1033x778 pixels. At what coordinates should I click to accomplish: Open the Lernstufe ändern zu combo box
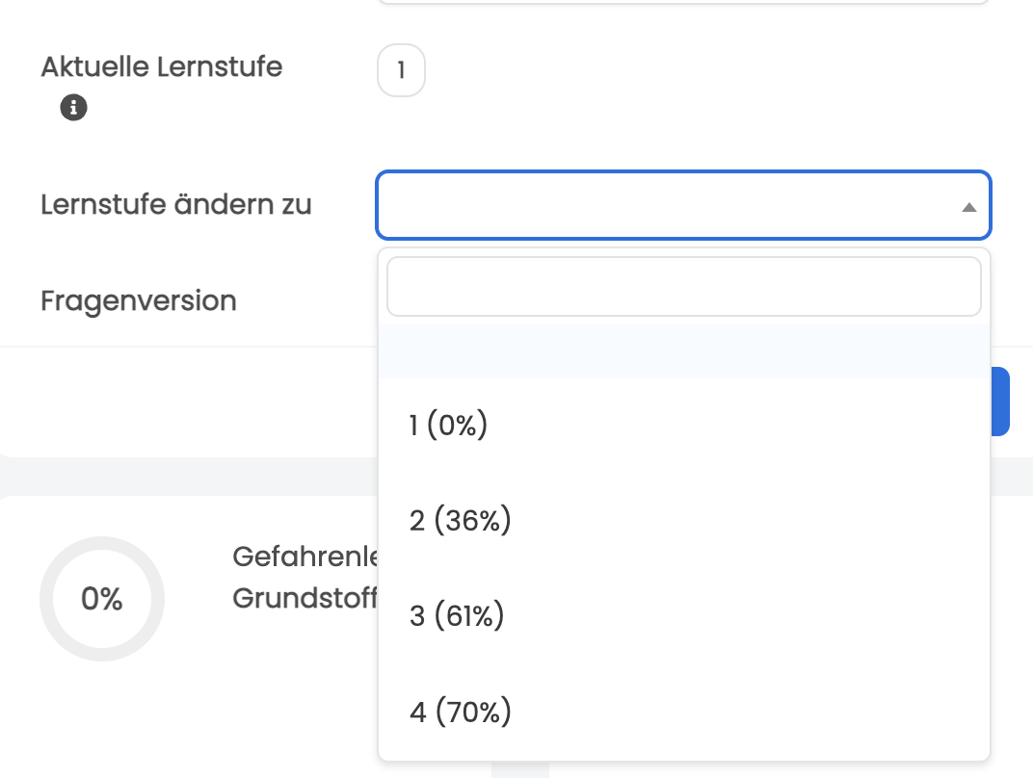coord(665,205)
